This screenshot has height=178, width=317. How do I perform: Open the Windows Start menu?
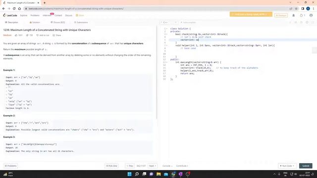point(130,174)
